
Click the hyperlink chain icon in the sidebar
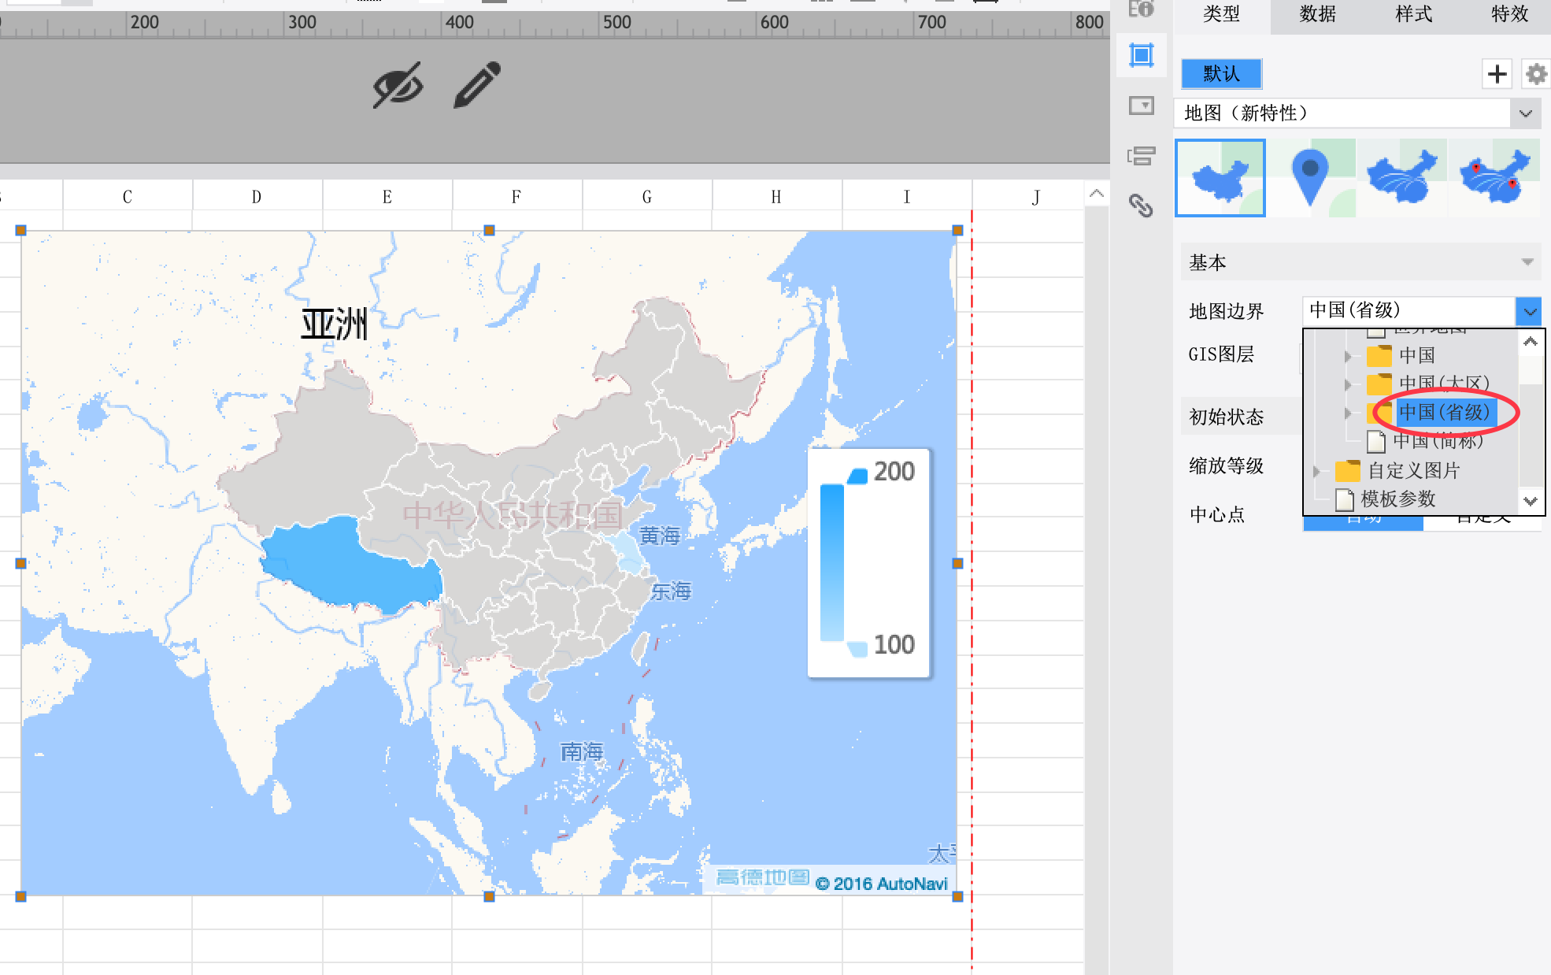tap(1141, 206)
